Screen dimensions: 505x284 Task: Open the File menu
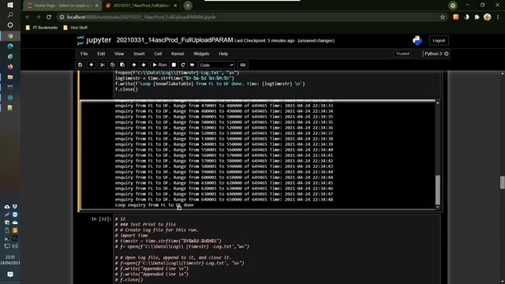click(84, 54)
